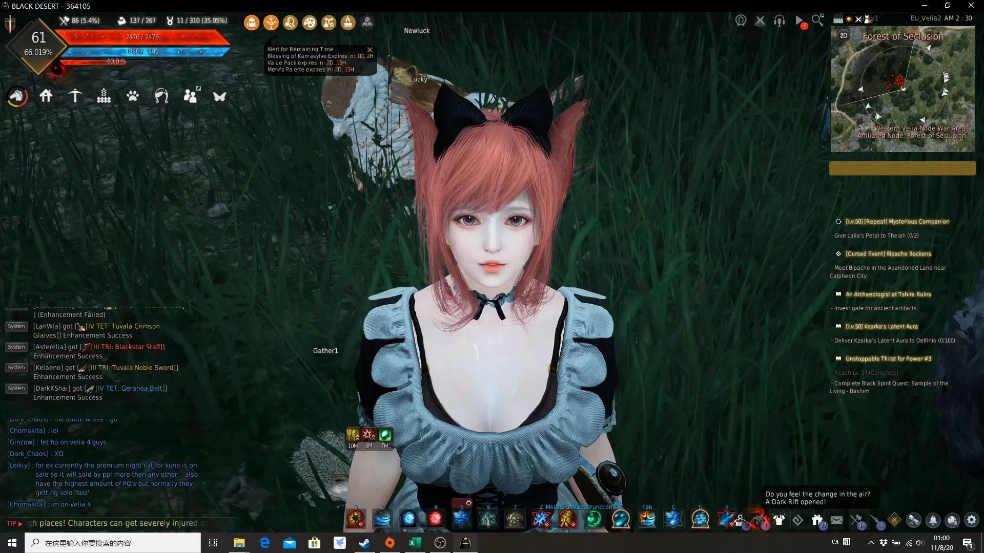The width and height of the screenshot is (984, 553).
Task: Click the sun weather icon above minimap
Action: (x=849, y=19)
